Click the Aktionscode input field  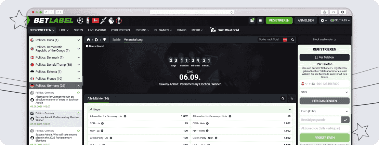pos(325,128)
